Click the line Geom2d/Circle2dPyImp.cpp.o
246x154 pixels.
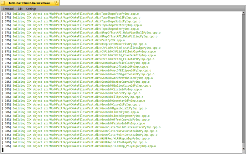point(72,89)
